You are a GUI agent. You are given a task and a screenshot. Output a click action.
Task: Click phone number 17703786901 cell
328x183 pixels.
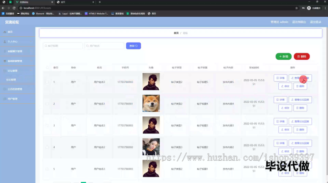(125, 104)
